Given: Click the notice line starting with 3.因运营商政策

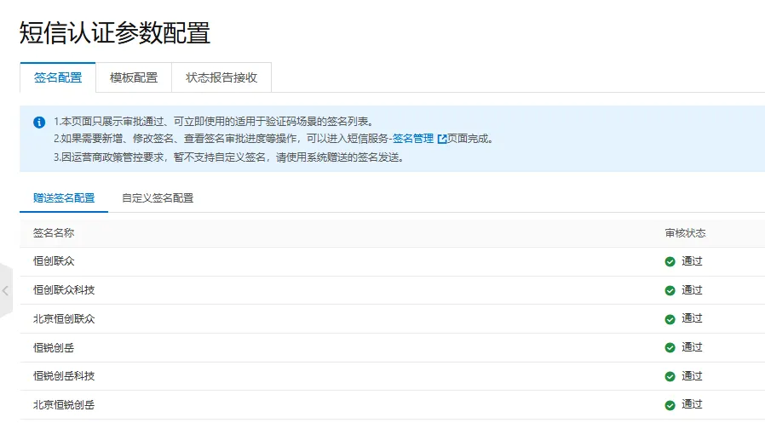Looking at the screenshot, I should click(x=229, y=157).
